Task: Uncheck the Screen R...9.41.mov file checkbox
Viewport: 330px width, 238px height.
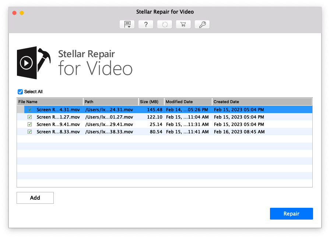Action: [x=30, y=124]
